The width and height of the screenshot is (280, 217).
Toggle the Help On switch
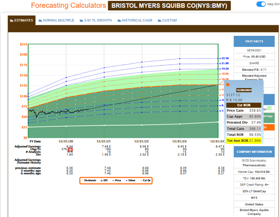pos(261,4)
